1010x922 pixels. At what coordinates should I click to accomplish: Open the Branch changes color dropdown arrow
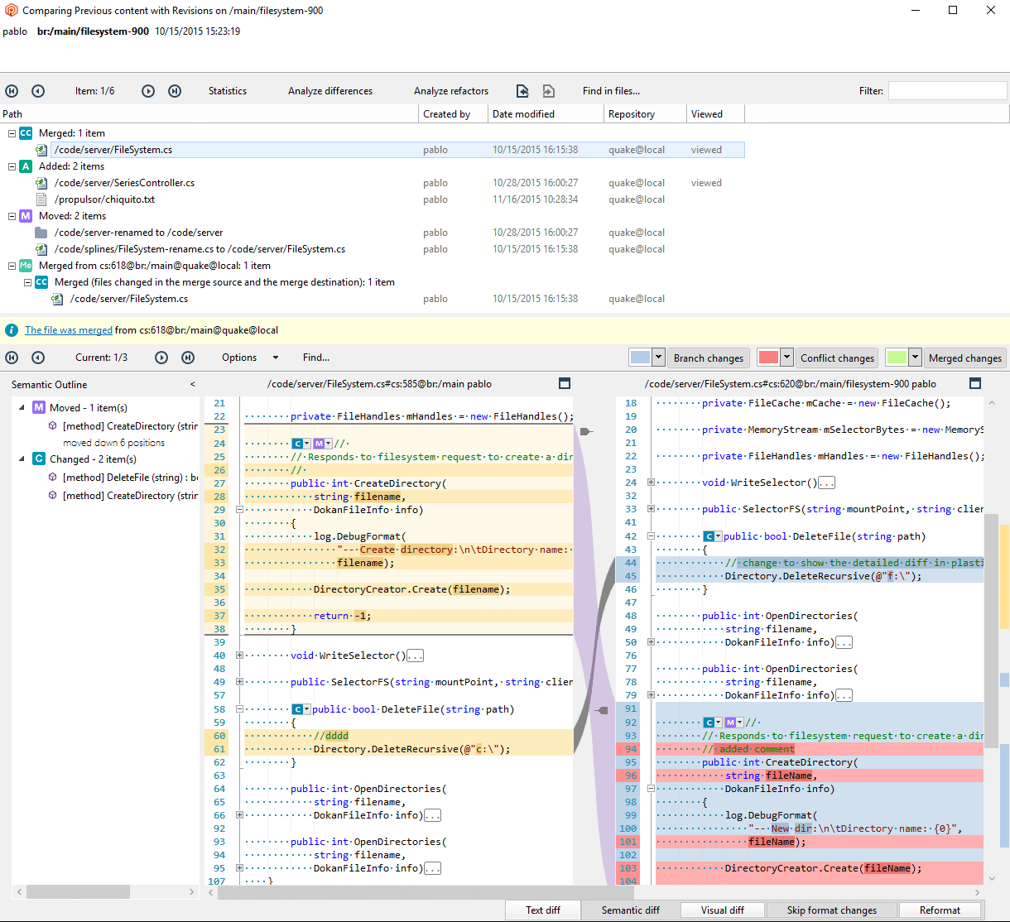pos(658,358)
